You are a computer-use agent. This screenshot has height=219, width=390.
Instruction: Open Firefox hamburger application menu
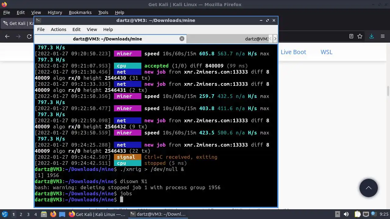(x=383, y=36)
